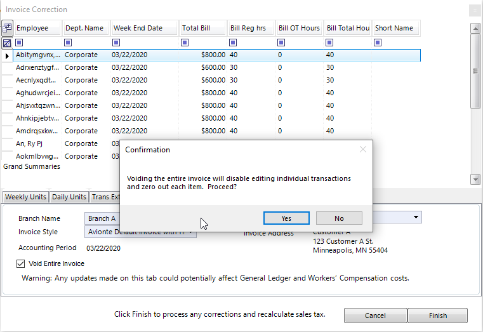This screenshot has height=332, width=483.
Task: Click the Grand Summaries label
Action: click(x=32, y=166)
